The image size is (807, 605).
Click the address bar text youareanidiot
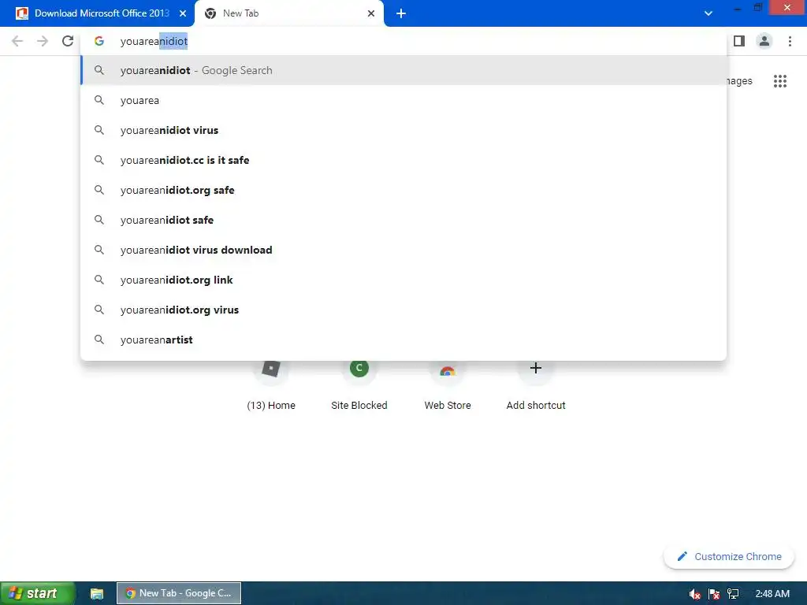[154, 41]
